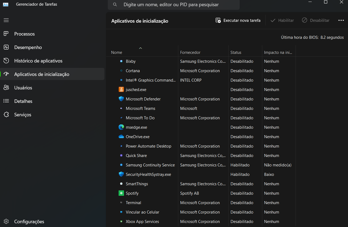Click the Microsoft Defender shield icon
The height and width of the screenshot is (227, 348).
click(x=121, y=99)
